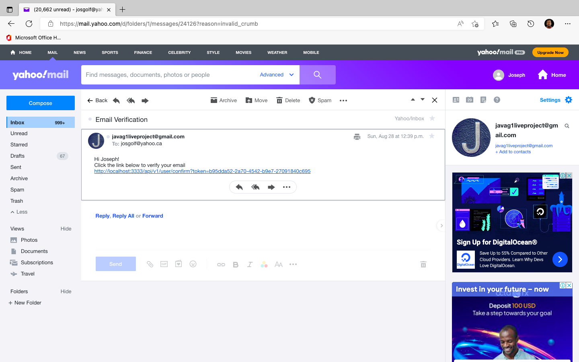The width and height of the screenshot is (579, 362).
Task: Open the emoji picker in compose toolbar
Action: coord(193,264)
